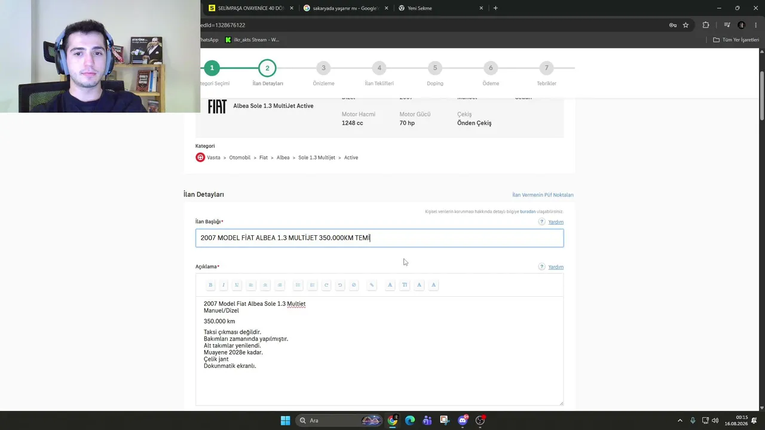The image size is (765, 430).
Task: Open the Chrome profile avatar
Action: click(742, 25)
